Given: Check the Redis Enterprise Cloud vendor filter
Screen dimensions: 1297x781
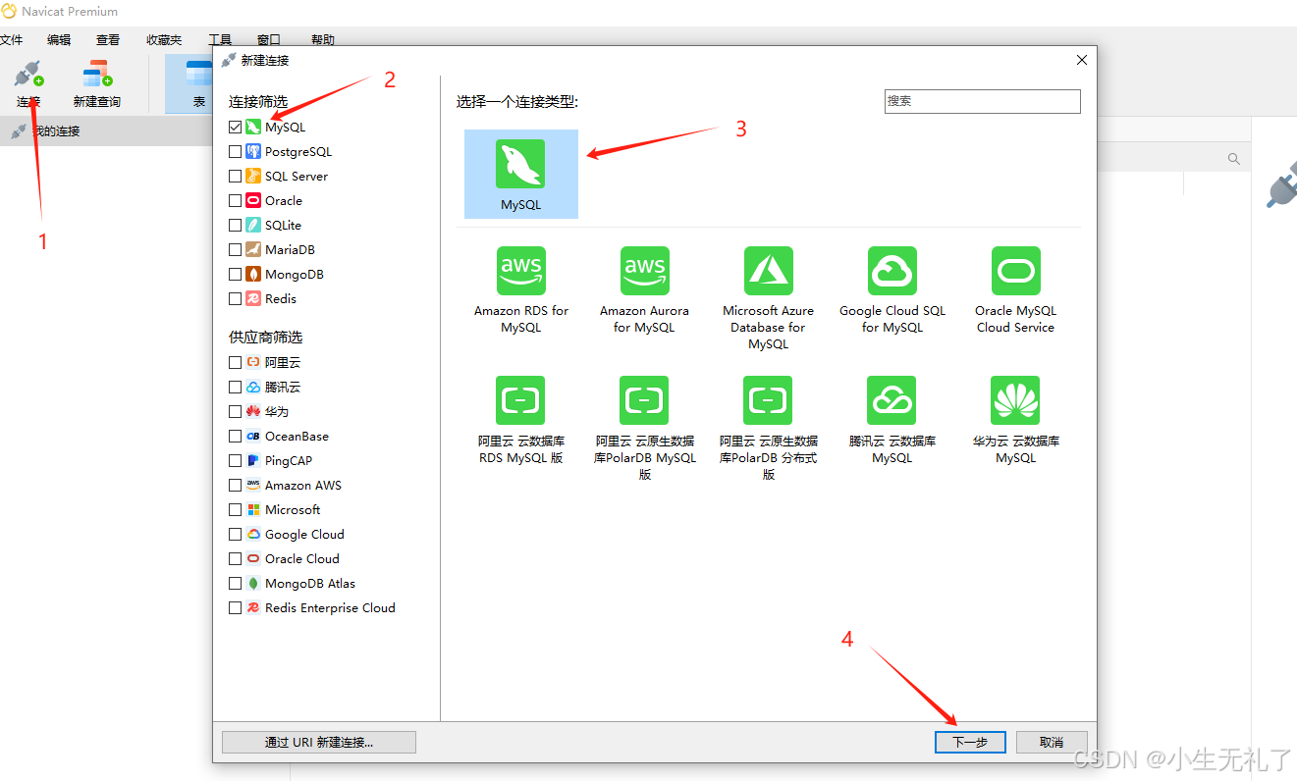Looking at the screenshot, I should click(x=235, y=608).
